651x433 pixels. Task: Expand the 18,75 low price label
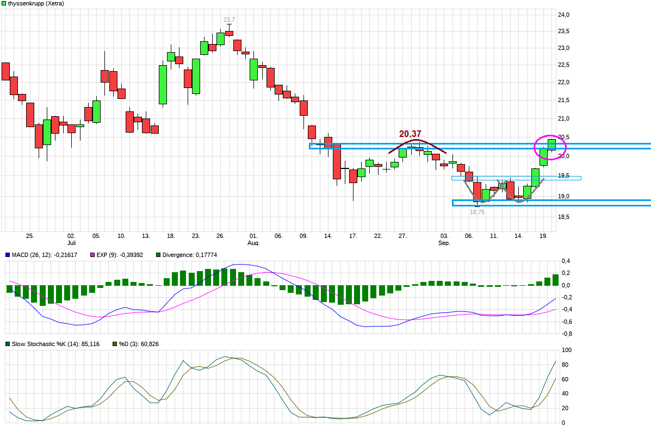(x=476, y=212)
